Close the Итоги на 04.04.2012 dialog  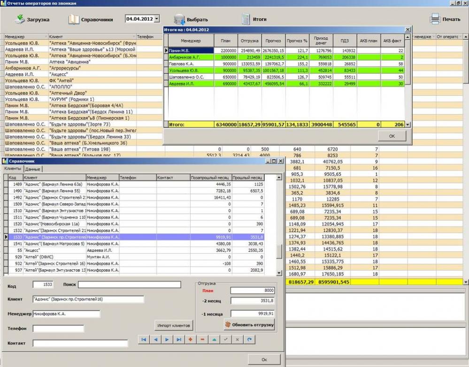[407, 30]
